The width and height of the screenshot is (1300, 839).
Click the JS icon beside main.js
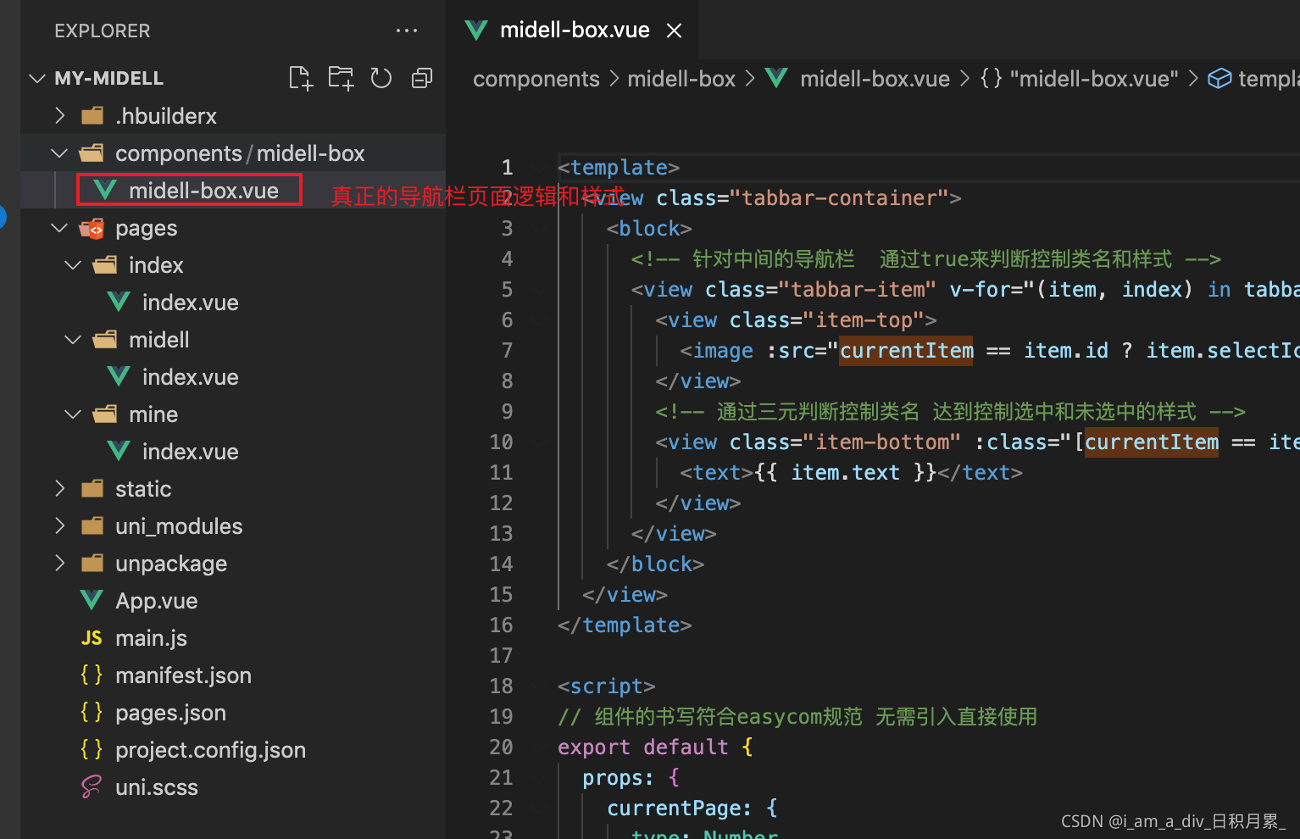pos(92,638)
